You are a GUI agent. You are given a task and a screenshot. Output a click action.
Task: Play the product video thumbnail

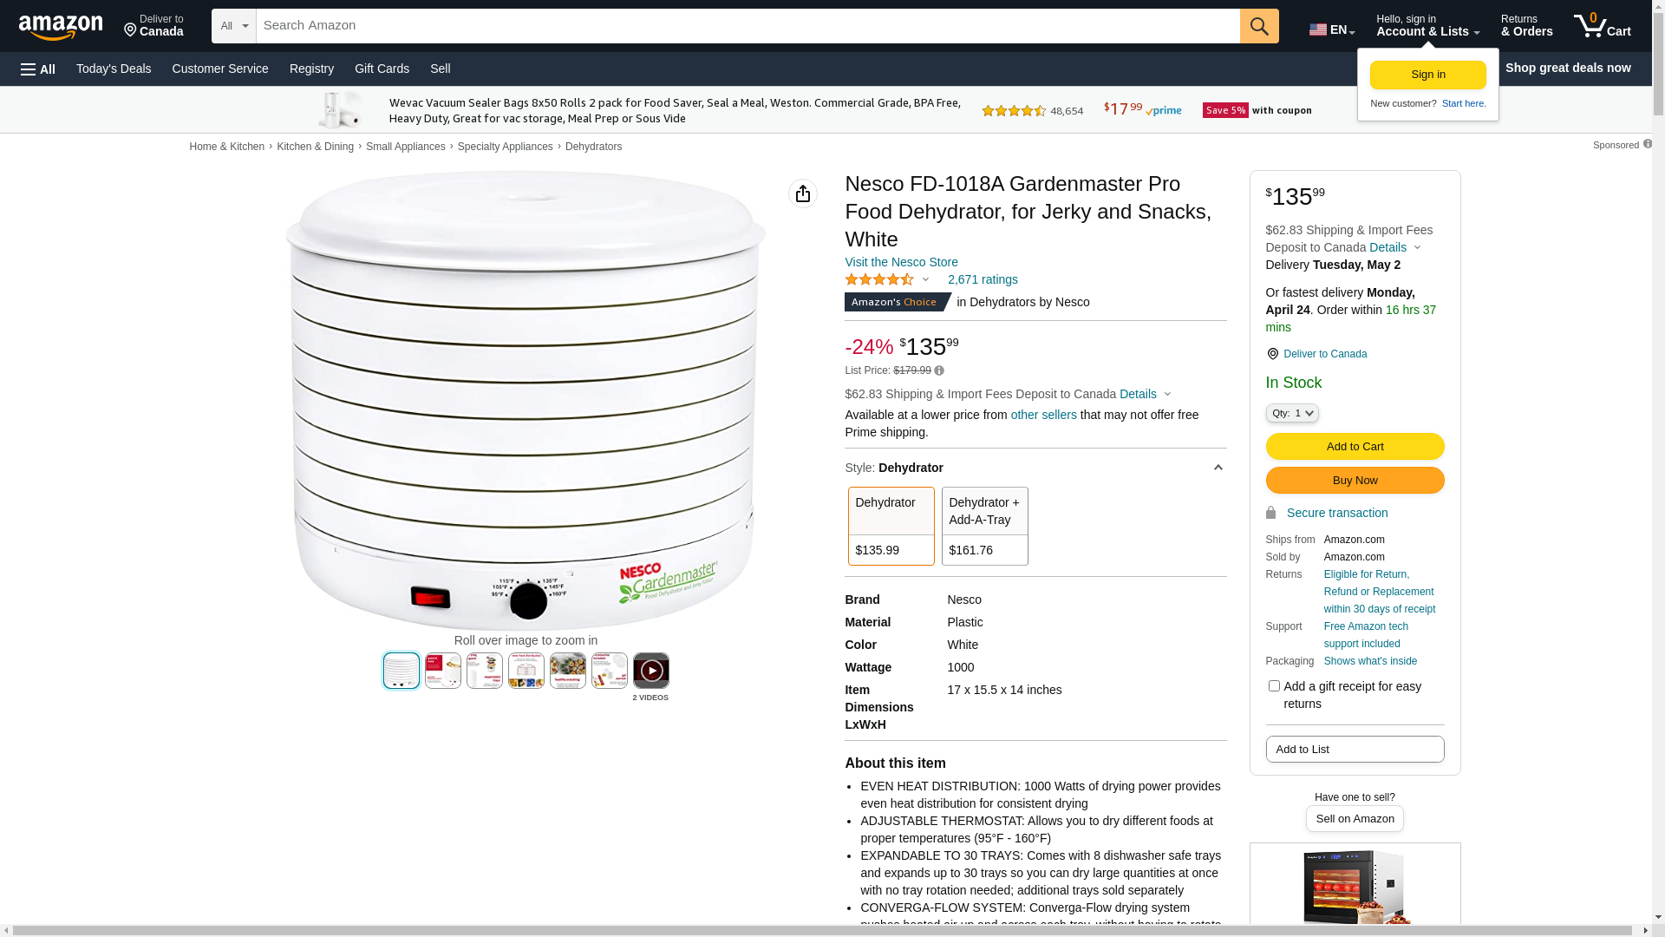click(650, 671)
